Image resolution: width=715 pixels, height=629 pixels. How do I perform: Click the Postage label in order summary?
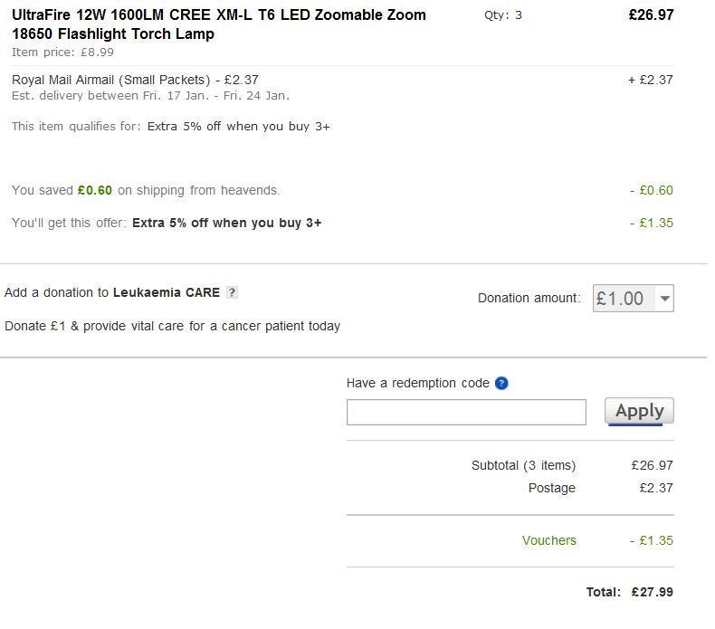[551, 488]
